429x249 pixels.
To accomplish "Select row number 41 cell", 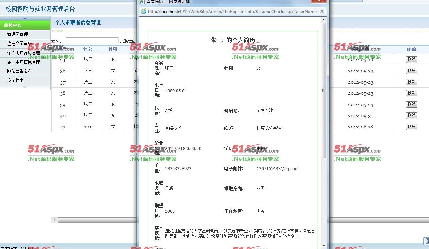I will click(x=63, y=127).
